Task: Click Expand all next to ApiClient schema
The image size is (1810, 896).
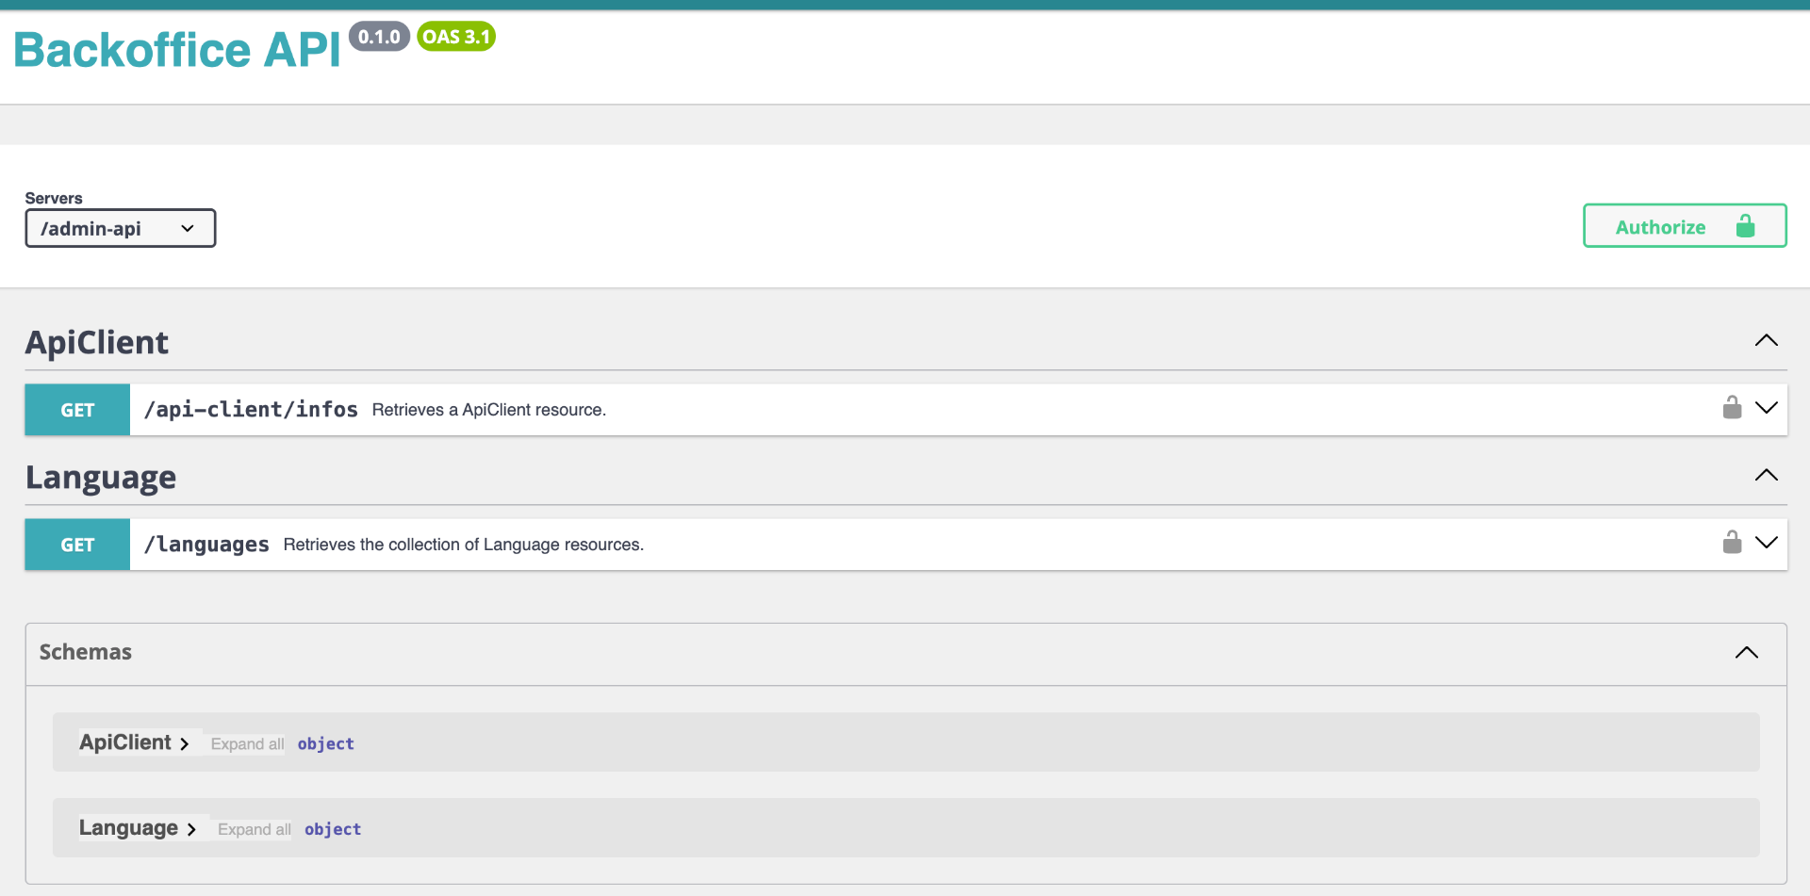Action: tap(247, 744)
